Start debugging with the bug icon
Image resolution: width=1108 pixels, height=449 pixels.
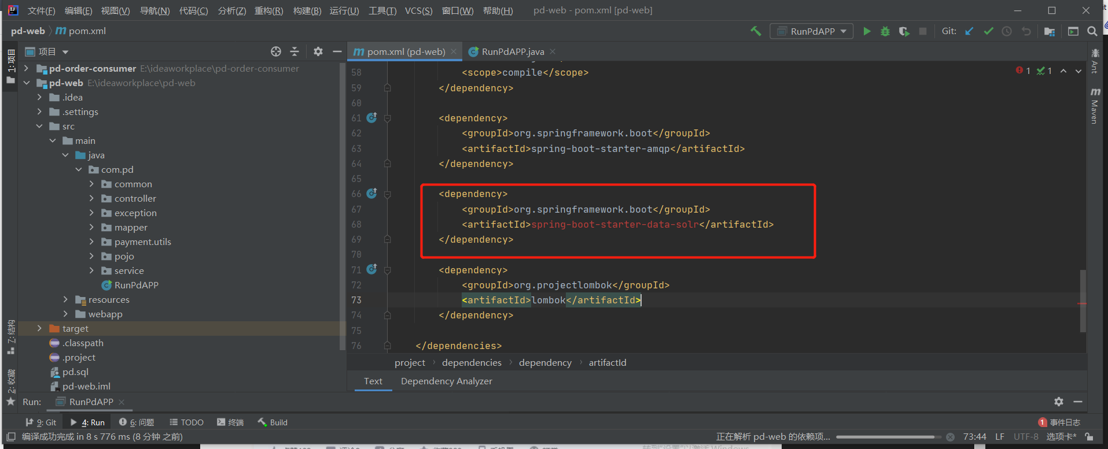(885, 31)
